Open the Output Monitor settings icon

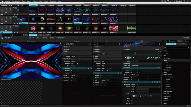coord(61,43)
